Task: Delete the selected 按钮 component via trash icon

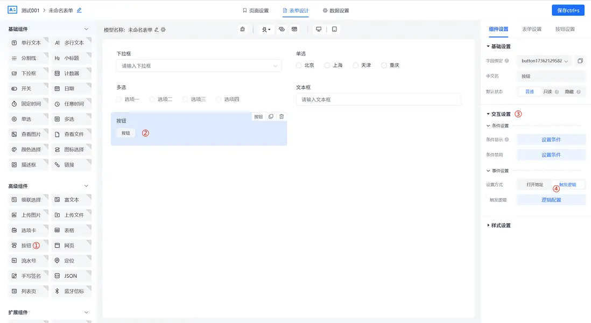Action: click(x=281, y=116)
